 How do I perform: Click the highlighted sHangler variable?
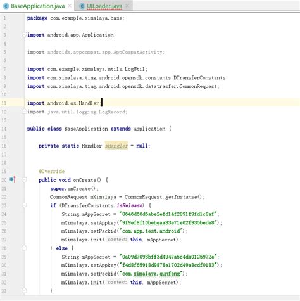(116, 146)
